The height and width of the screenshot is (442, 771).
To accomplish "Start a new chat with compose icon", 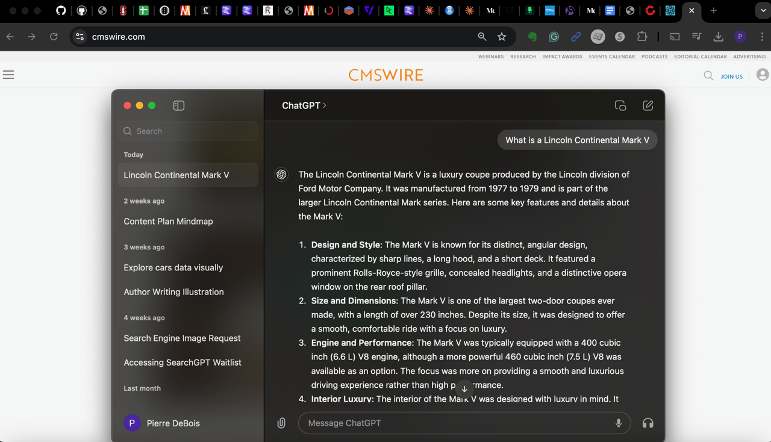I will 648,105.
